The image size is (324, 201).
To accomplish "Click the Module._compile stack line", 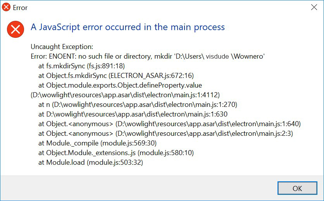I will coord(98,143).
